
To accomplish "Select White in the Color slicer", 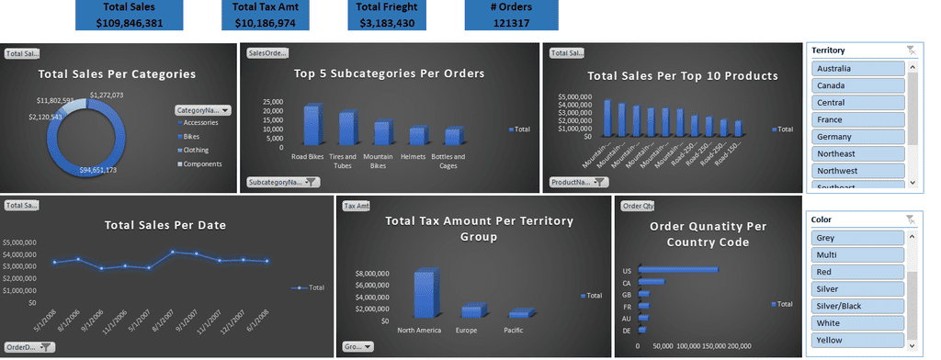I will (857, 322).
